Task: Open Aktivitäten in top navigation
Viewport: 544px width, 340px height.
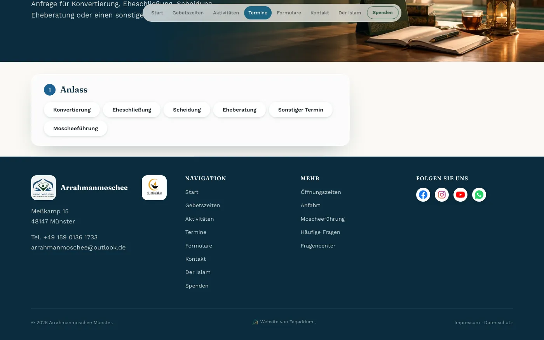Action: [x=226, y=13]
